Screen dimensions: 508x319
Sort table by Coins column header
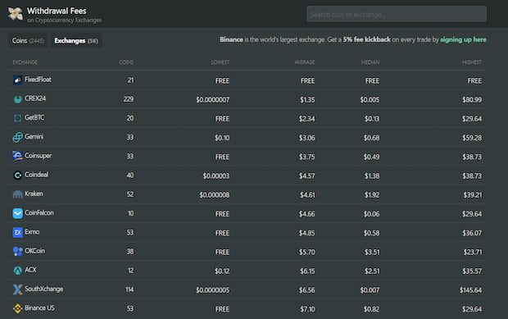(x=126, y=62)
